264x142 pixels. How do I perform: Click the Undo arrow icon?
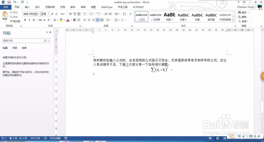(15, 2)
